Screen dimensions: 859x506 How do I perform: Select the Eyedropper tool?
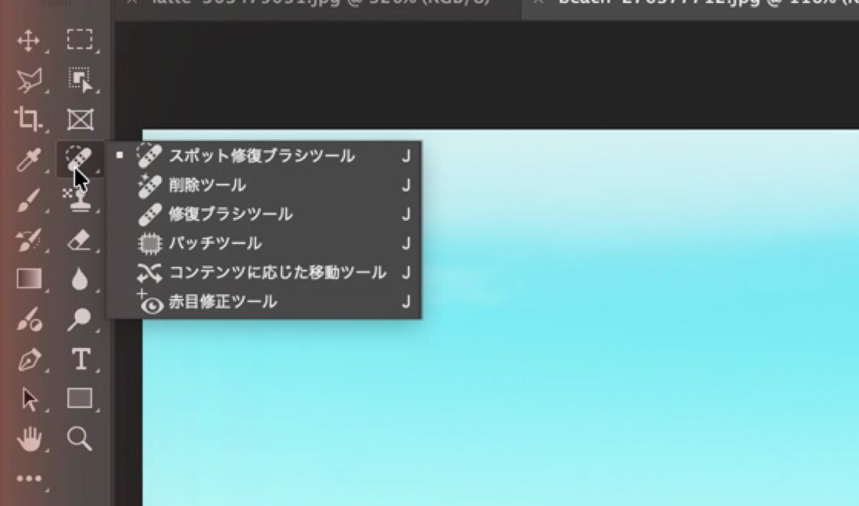[x=29, y=160]
